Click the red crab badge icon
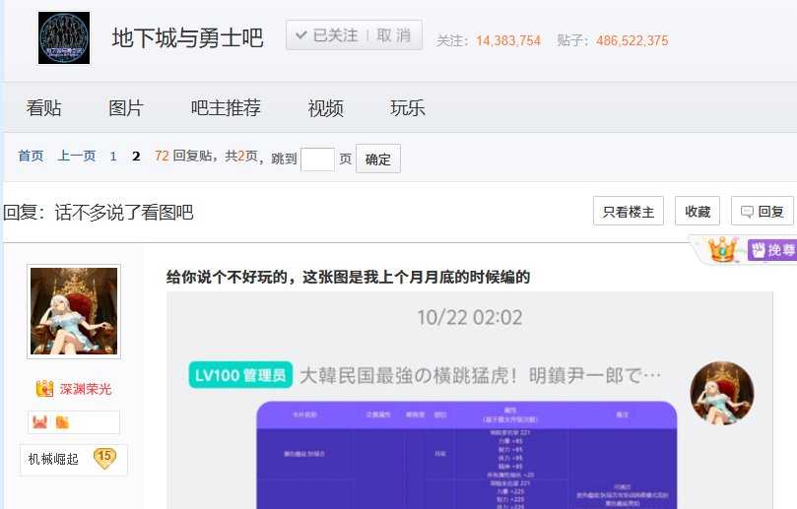Image resolution: width=797 pixels, height=509 pixels. click(x=39, y=421)
